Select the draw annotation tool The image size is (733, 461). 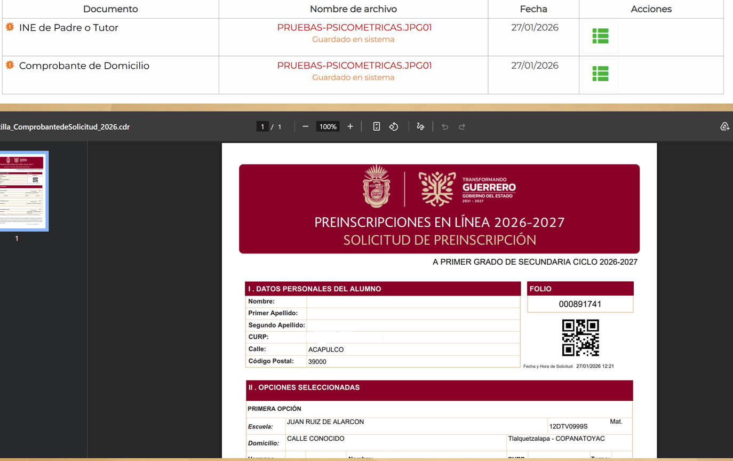[x=420, y=126]
